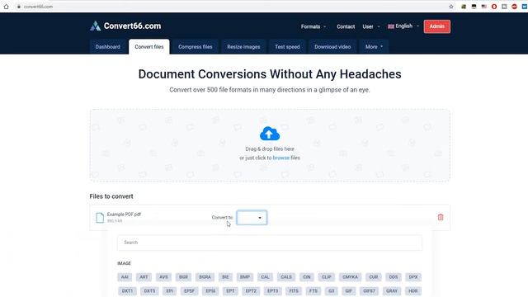Screen dimensions: 528x297
Task: Pick the DDS format
Action: tap(394, 277)
